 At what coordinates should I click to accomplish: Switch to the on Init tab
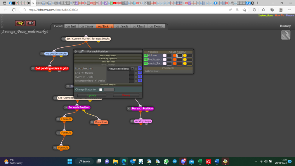point(71,26)
